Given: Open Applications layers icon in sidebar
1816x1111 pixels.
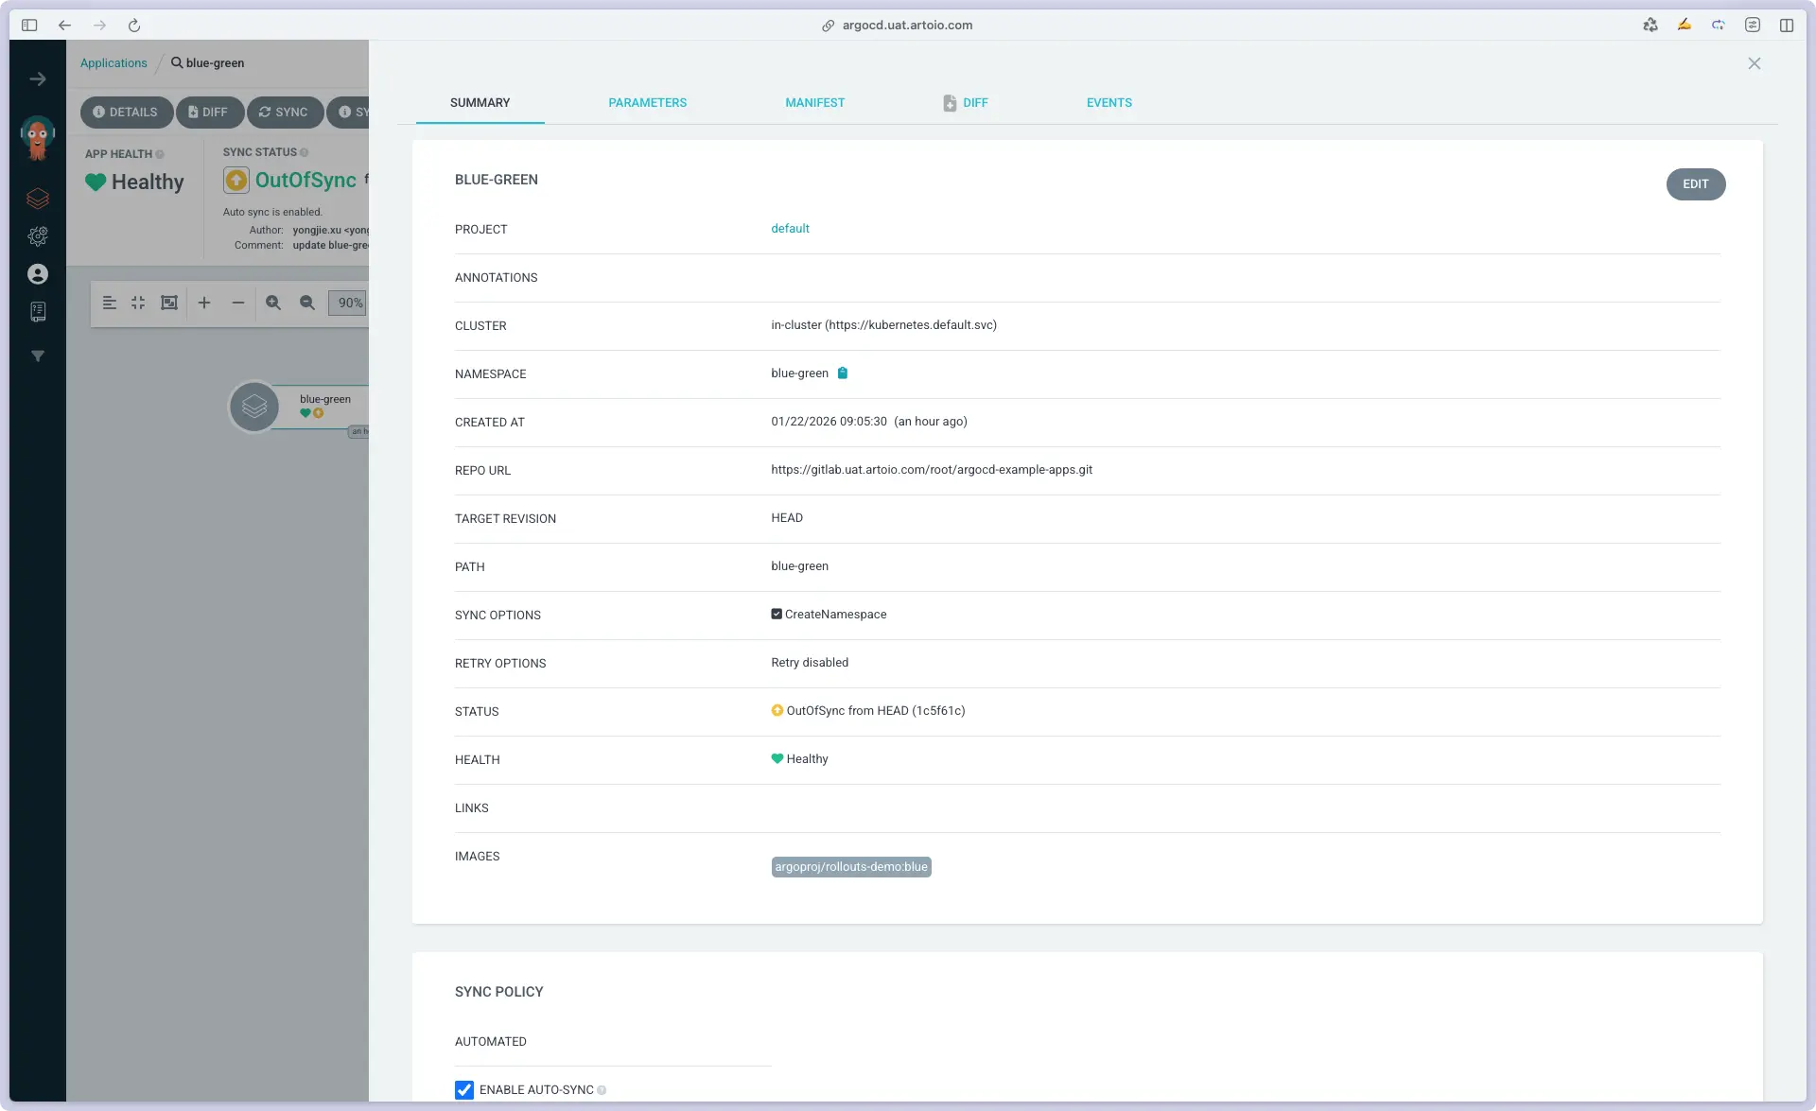Looking at the screenshot, I should click(38, 199).
